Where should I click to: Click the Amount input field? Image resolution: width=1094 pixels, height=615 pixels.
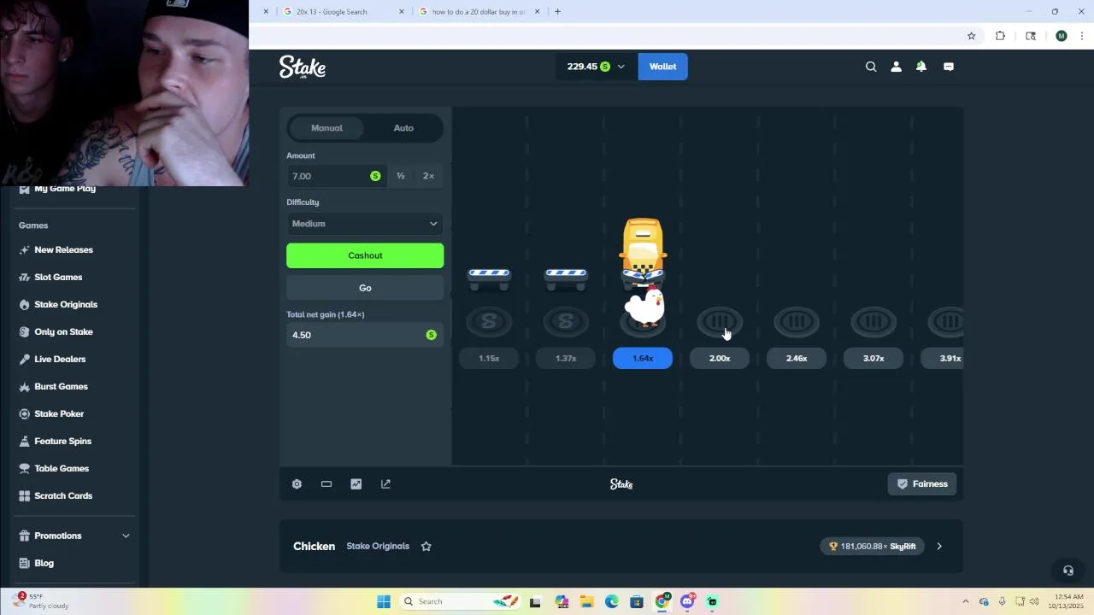pyautogui.click(x=336, y=176)
